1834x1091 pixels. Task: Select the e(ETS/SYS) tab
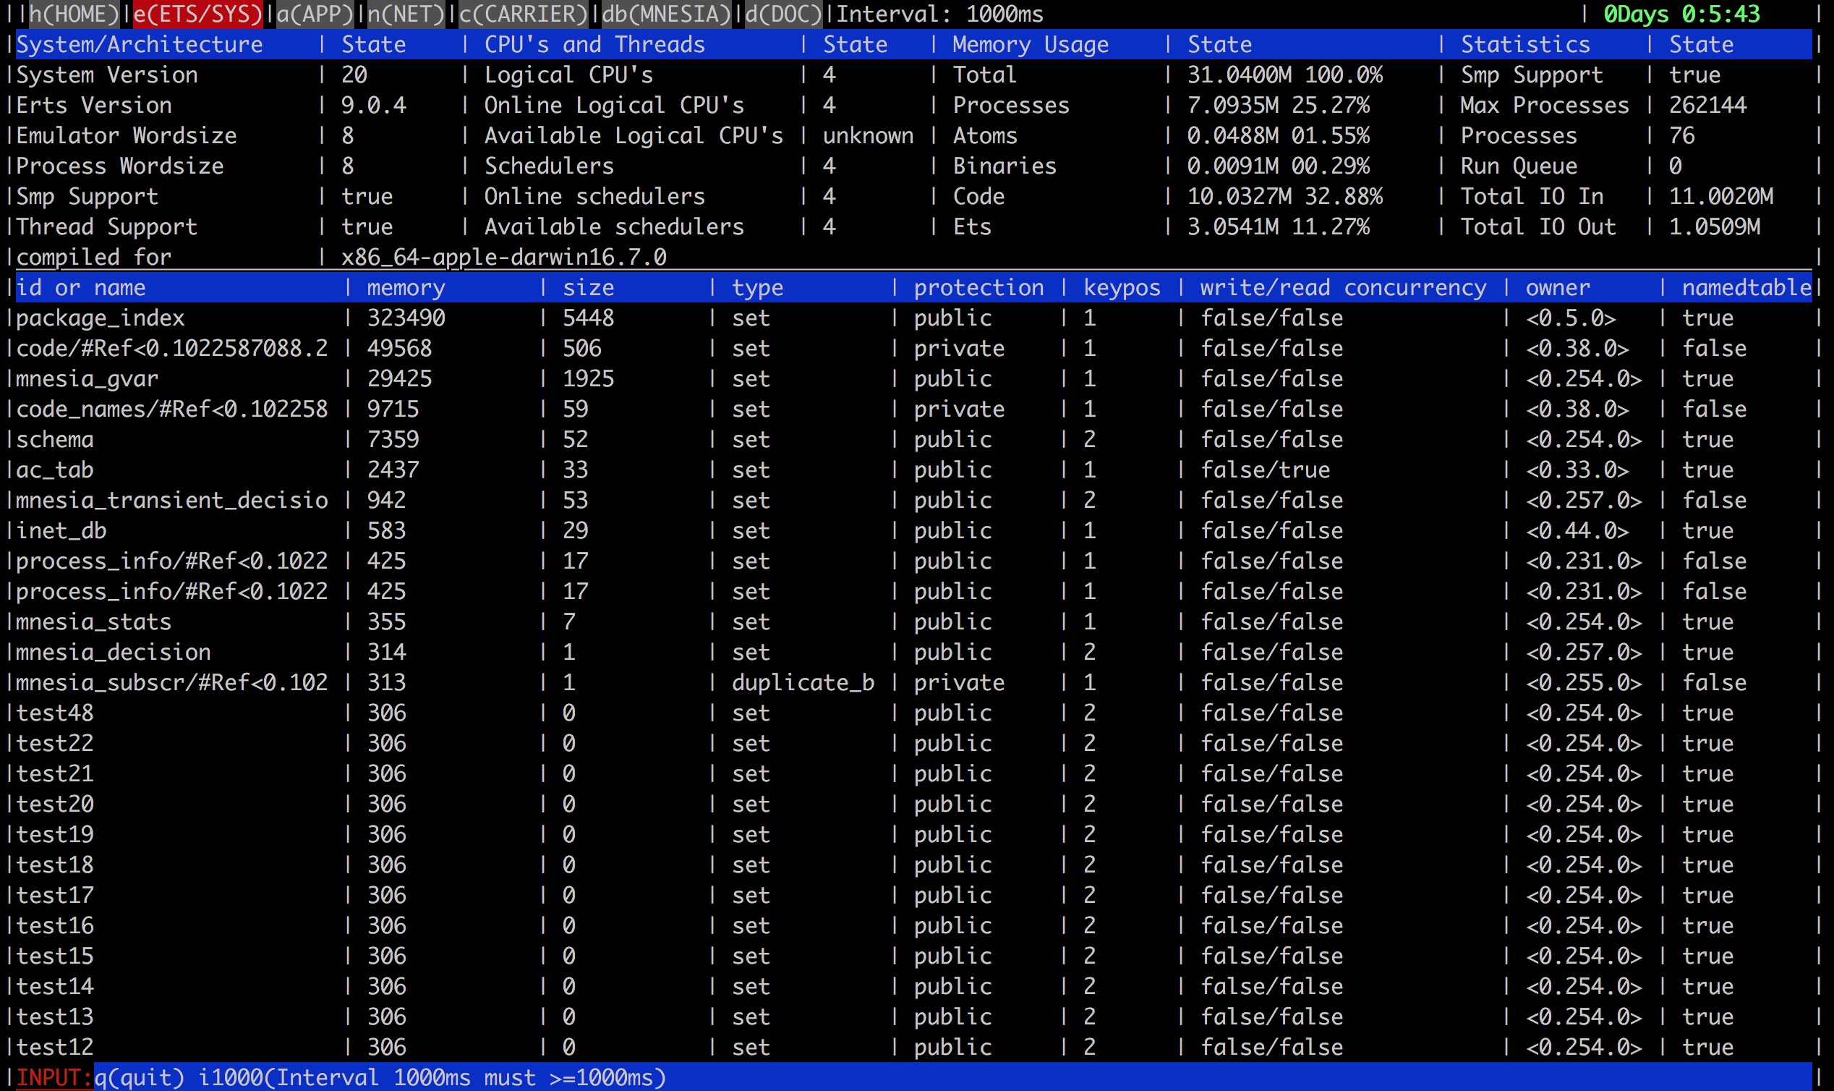click(197, 14)
